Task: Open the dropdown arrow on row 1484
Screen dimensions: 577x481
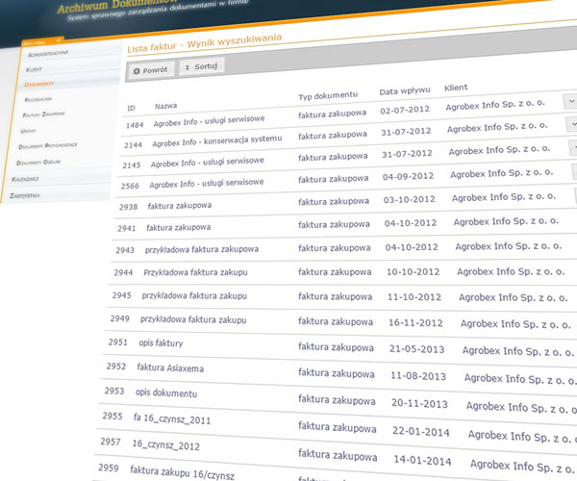Action: tap(570, 101)
